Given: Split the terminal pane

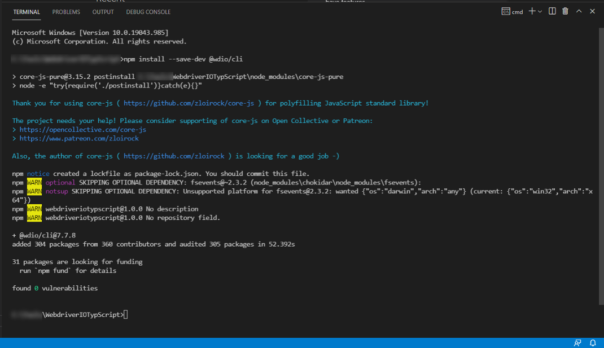Looking at the screenshot, I should point(552,11).
